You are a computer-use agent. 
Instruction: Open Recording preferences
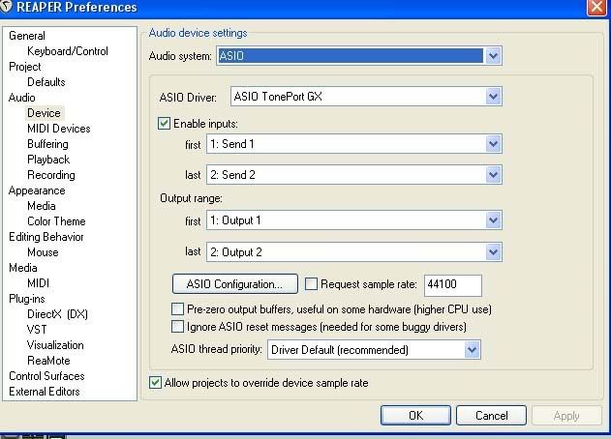[51, 175]
